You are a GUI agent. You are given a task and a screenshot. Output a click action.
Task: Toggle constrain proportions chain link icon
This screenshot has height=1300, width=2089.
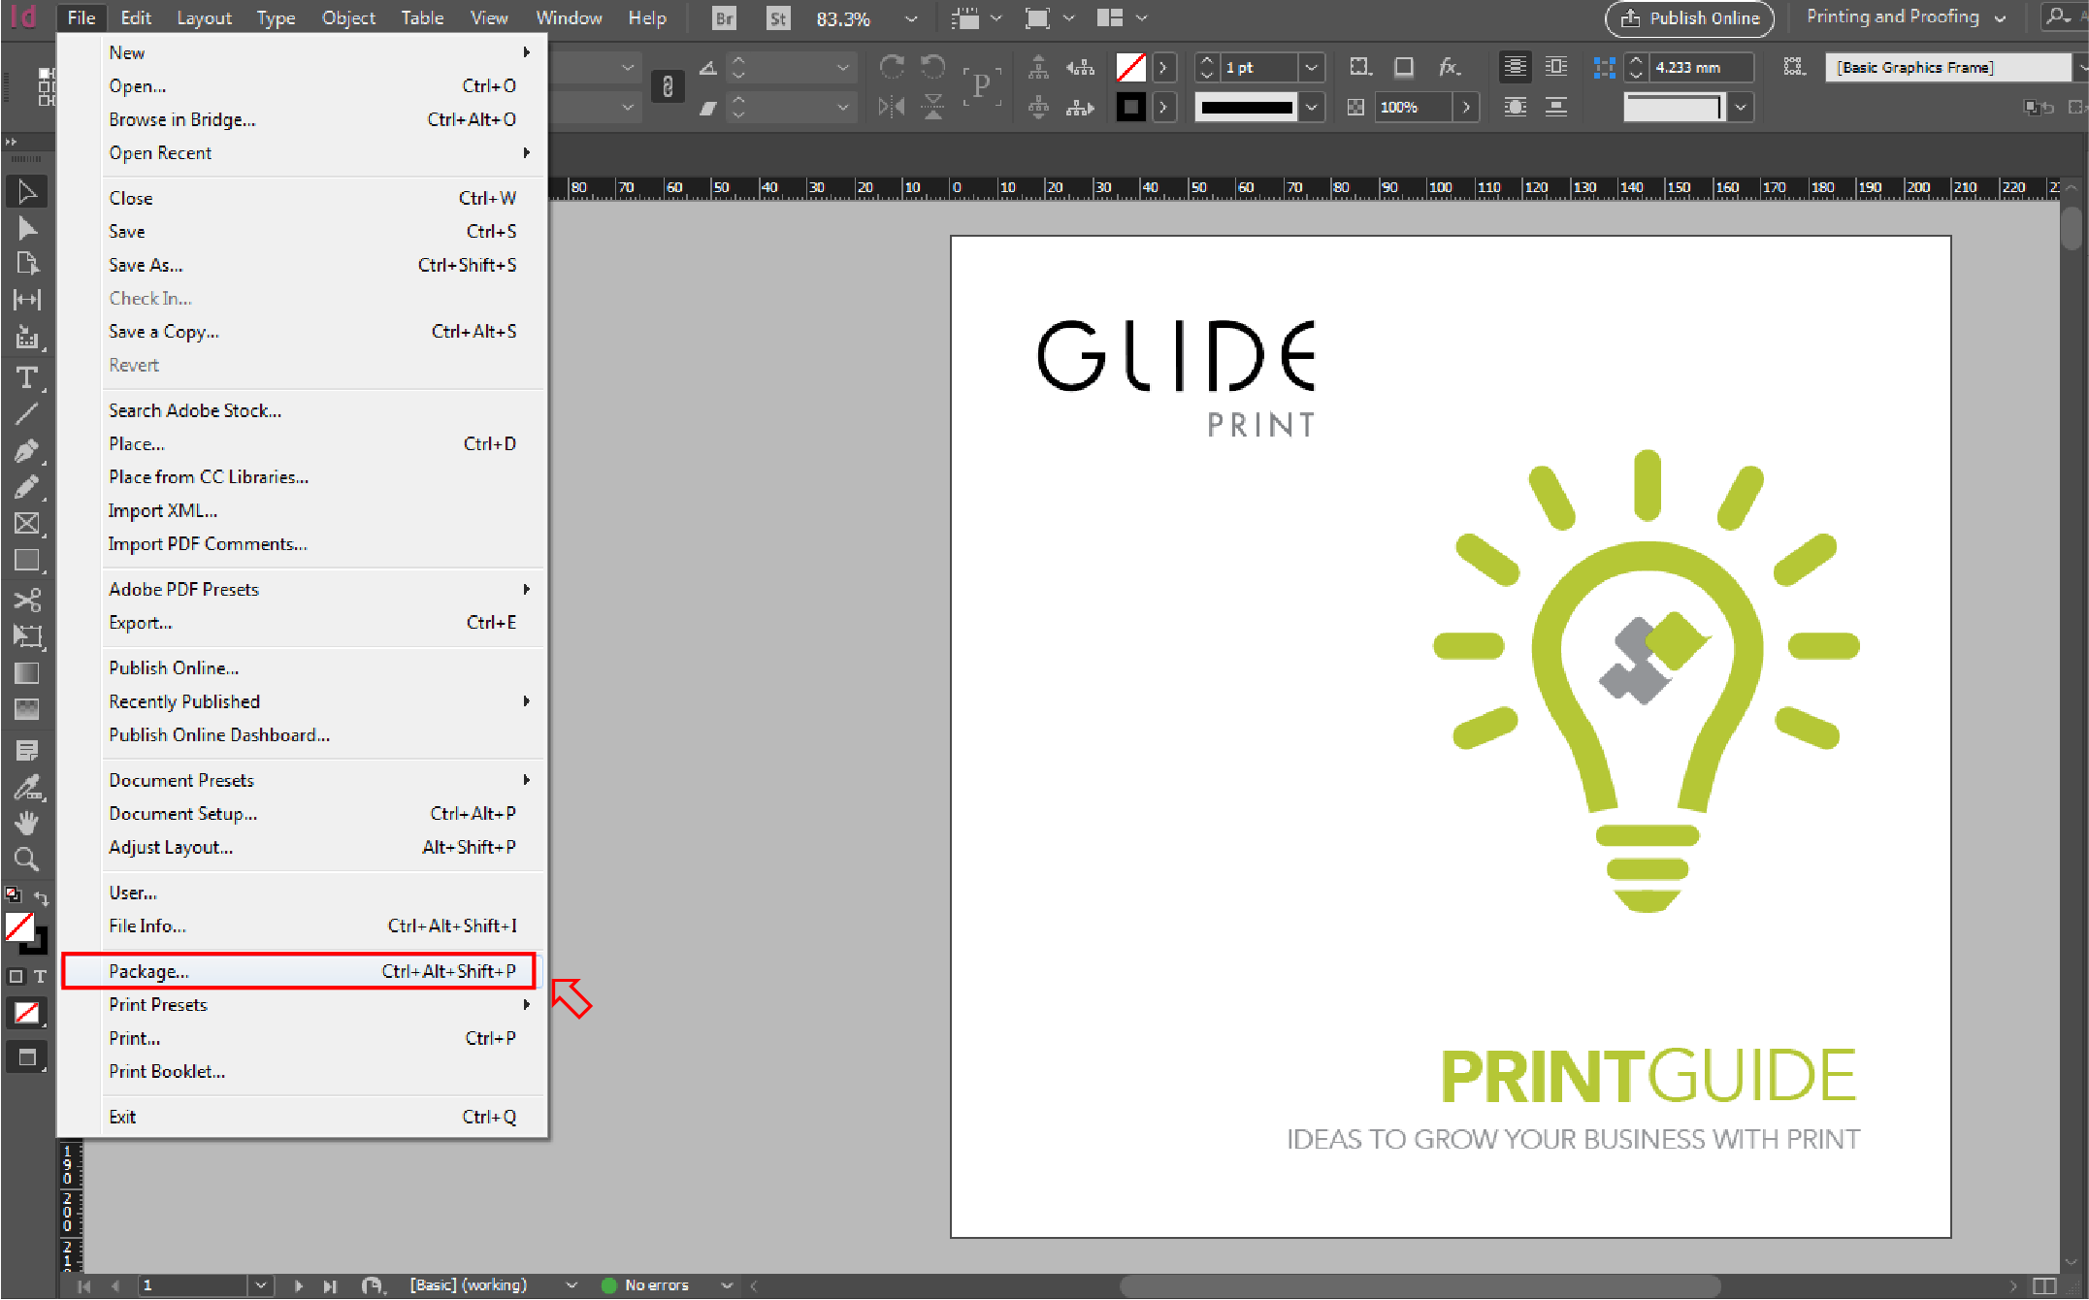668,86
